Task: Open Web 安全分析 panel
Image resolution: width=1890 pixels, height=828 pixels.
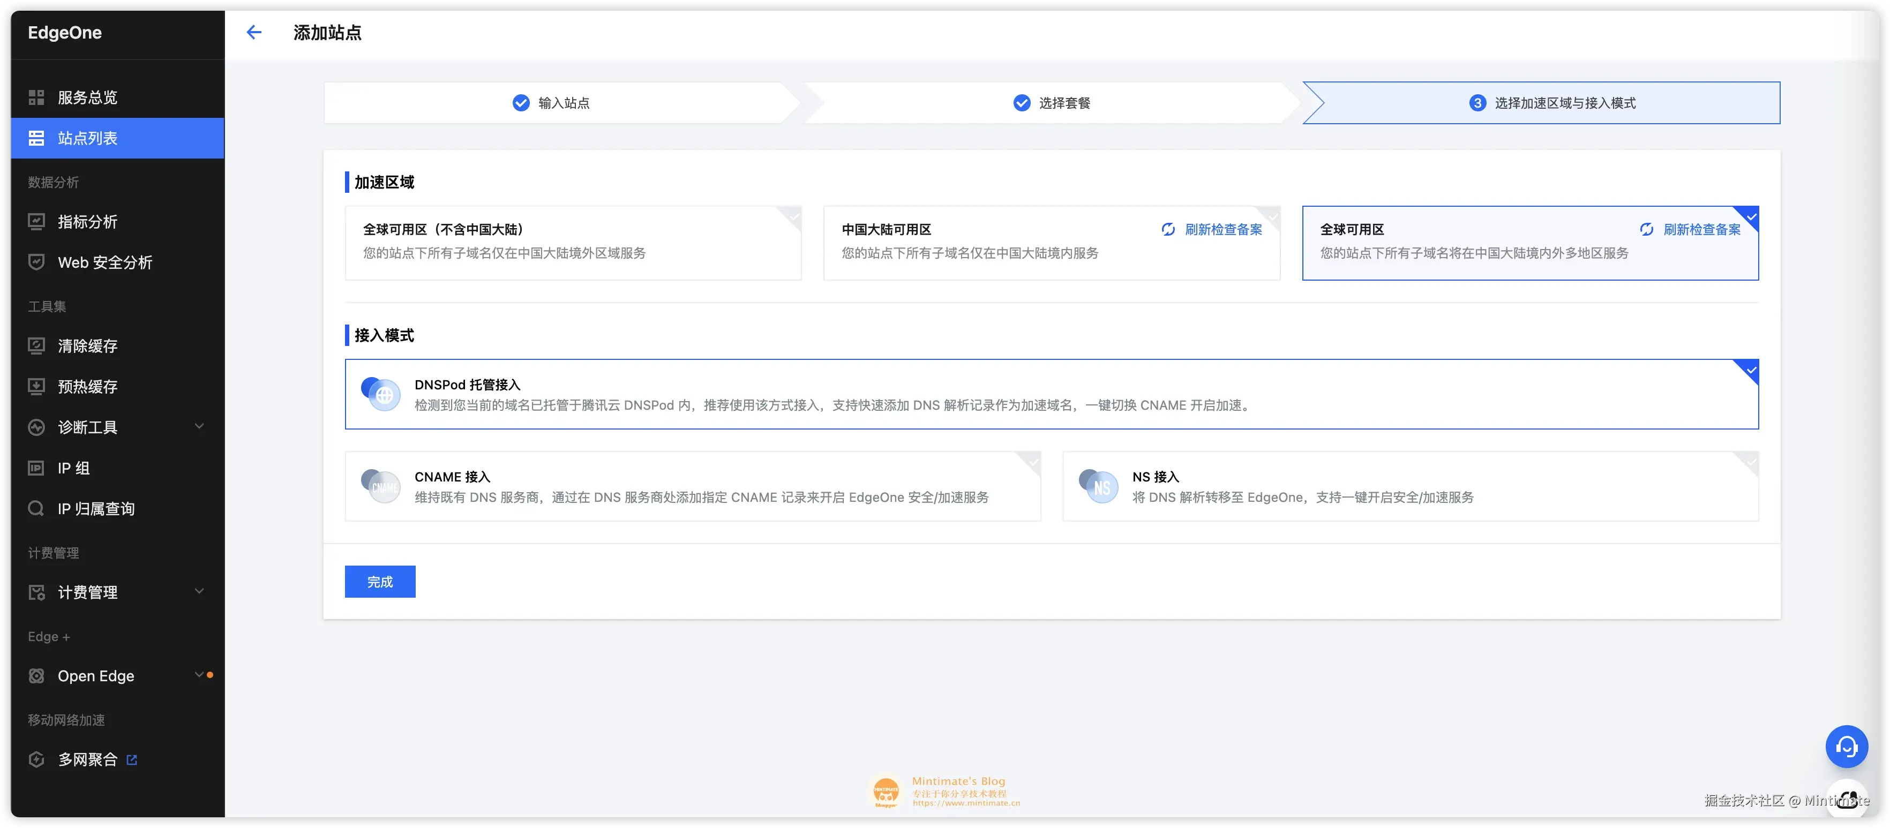Action: 105,262
